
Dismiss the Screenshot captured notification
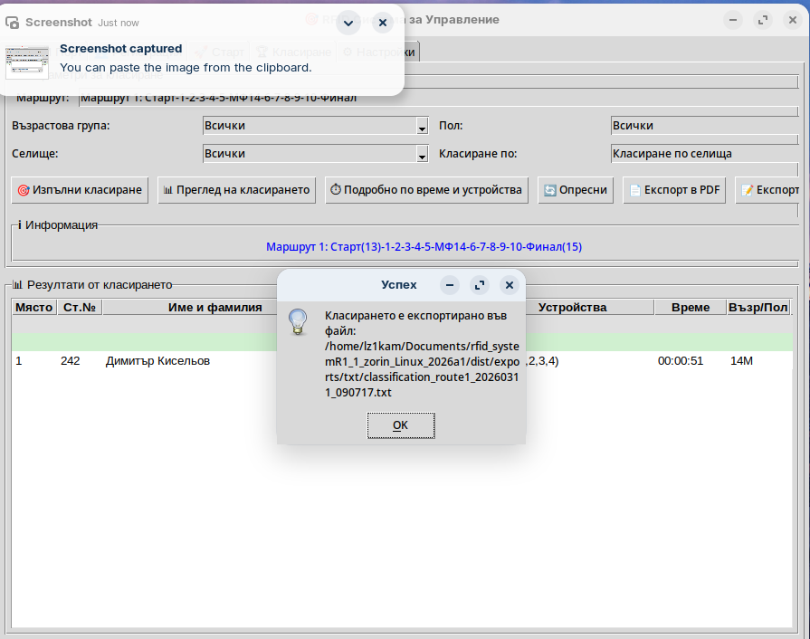click(383, 24)
